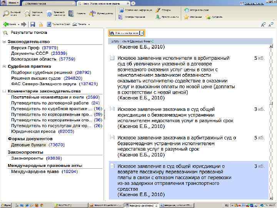Image resolution: width=277 pixels, height=208 pixels.
Task: Click the folder icon next to Save
Action: click(41, 24)
